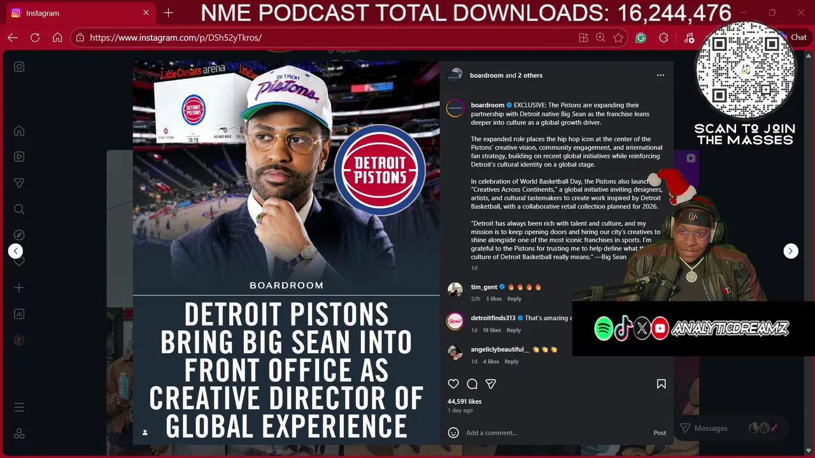Click the browser Home button
The image size is (815, 458).
pos(57,38)
